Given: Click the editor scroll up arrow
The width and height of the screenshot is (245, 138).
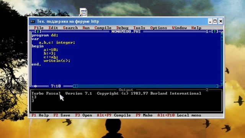Looking at the screenshot, I should point(222,35).
